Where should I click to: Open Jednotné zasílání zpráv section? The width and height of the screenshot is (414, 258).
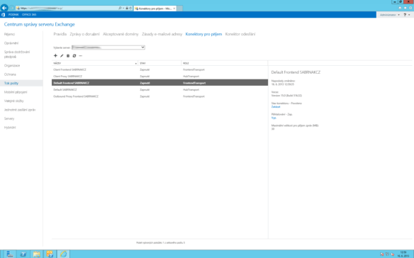[x=20, y=110]
